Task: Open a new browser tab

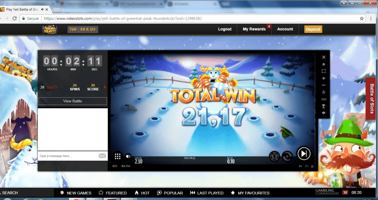Action: (57, 9)
